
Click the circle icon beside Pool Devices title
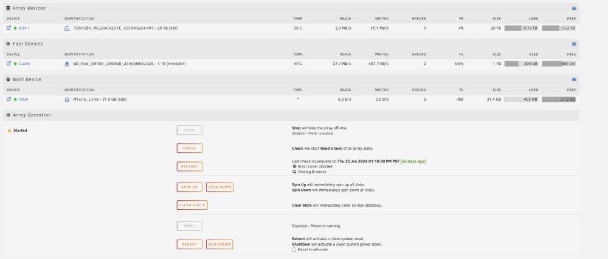9,44
